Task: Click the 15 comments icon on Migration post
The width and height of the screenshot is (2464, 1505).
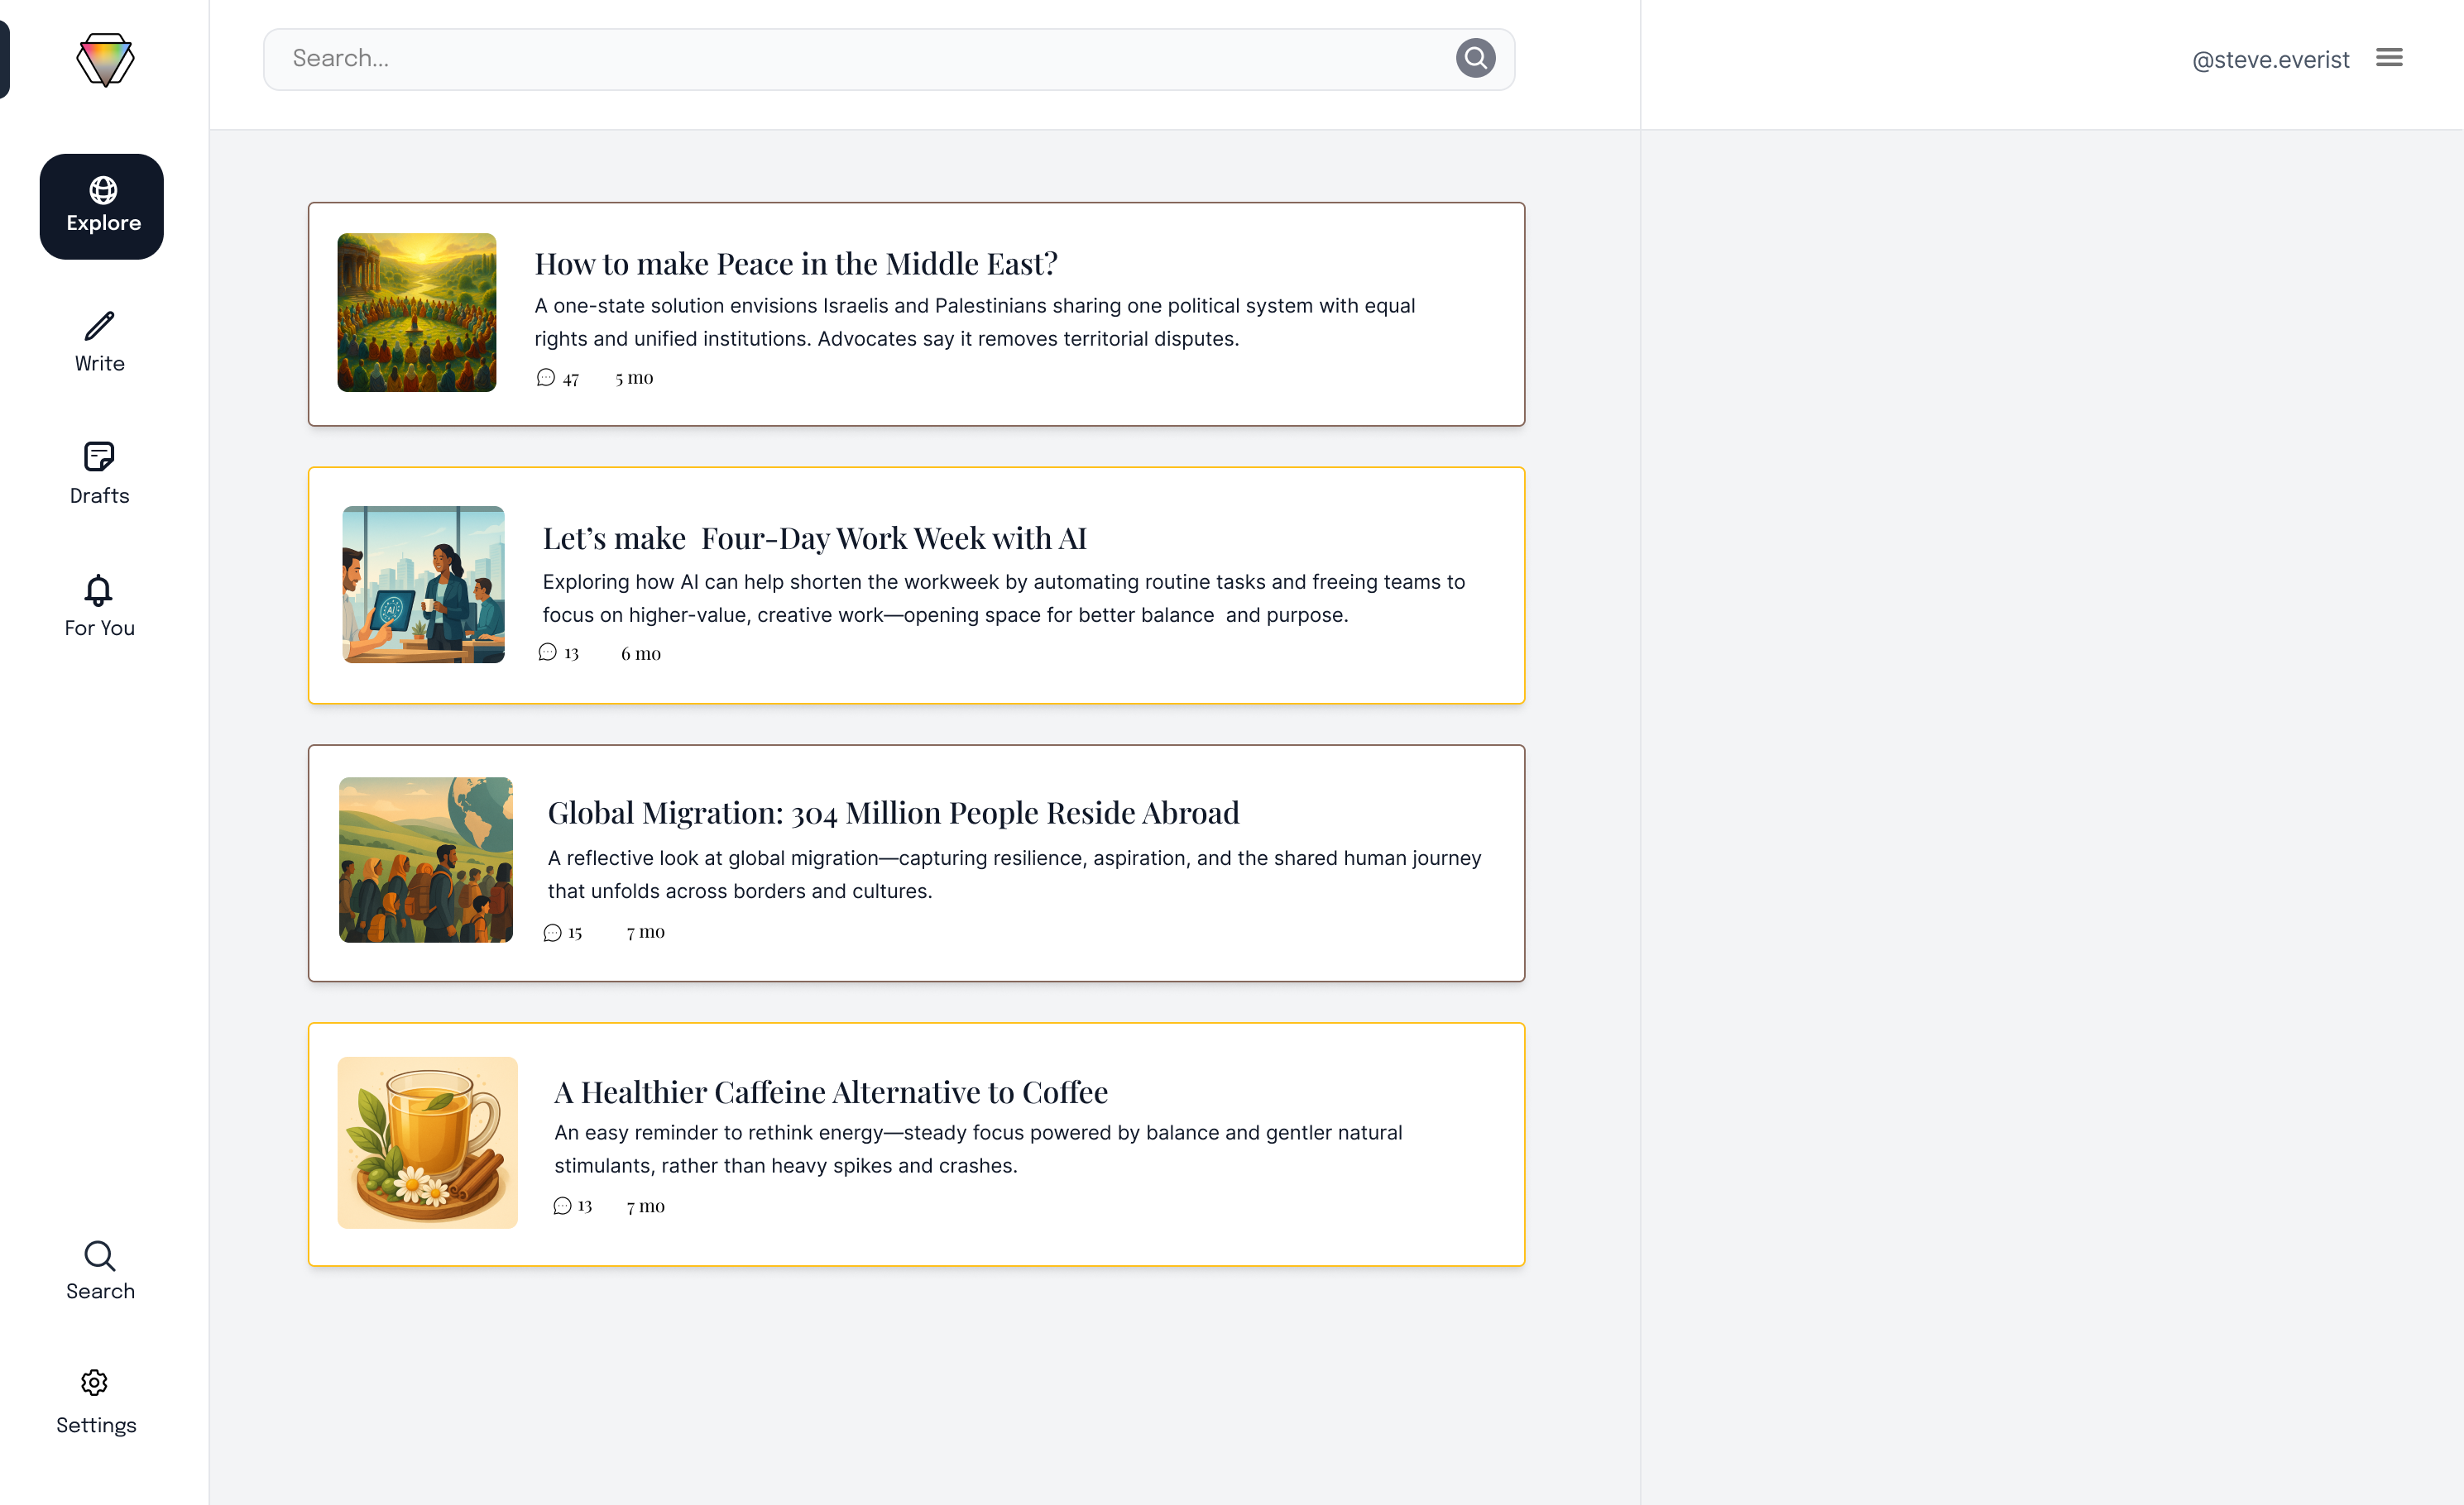Action: [x=552, y=933]
